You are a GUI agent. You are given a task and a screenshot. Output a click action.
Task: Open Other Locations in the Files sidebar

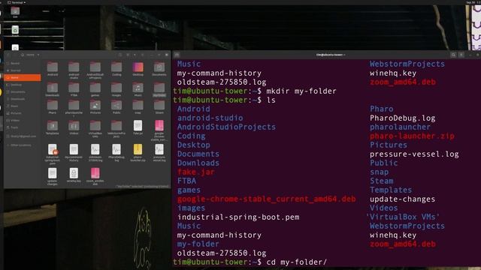click(23, 145)
